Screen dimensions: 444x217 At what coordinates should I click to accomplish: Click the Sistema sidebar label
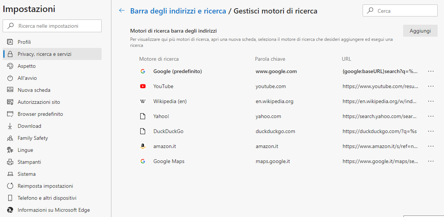pyautogui.click(x=27, y=174)
